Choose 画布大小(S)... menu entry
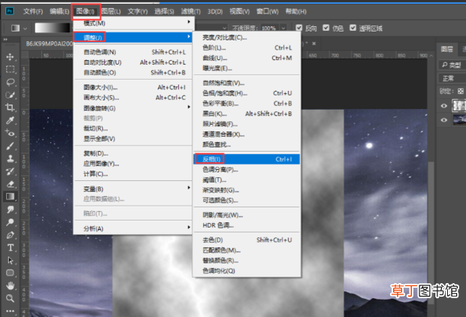The width and height of the screenshot is (466, 317). click(133, 98)
